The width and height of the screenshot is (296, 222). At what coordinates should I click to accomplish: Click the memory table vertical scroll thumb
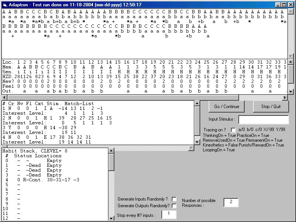click(291, 74)
